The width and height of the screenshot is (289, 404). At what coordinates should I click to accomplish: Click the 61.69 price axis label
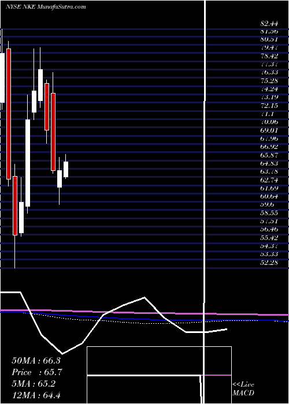pyautogui.click(x=269, y=188)
